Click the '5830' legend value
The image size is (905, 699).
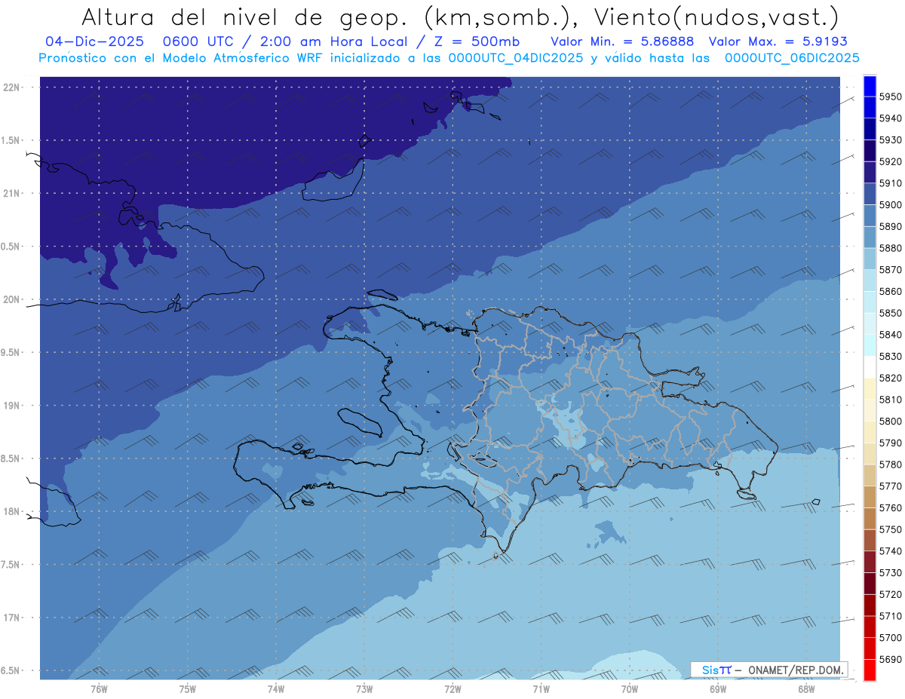[x=891, y=357]
